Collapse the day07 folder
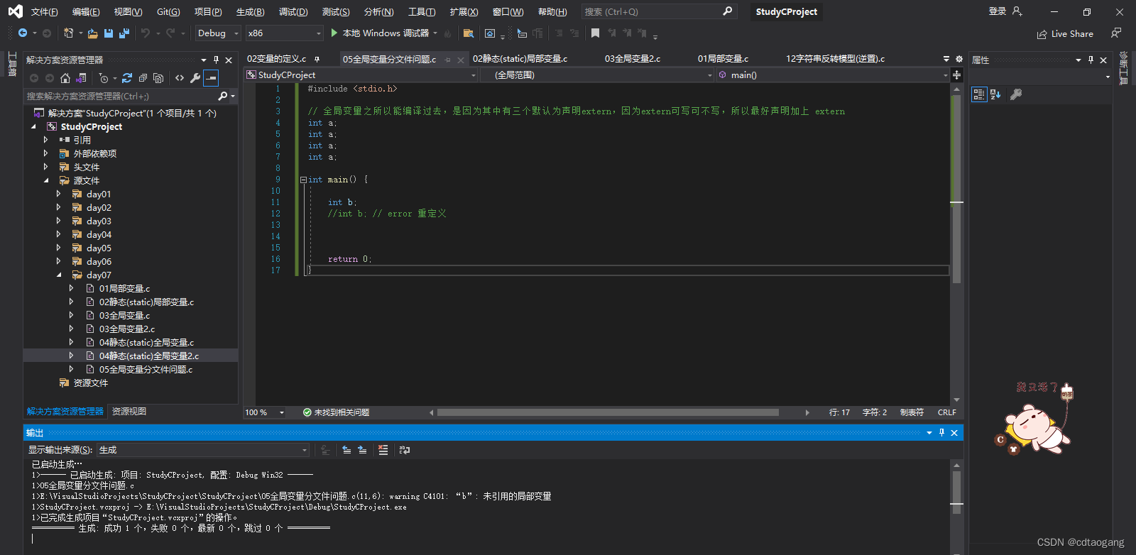 pyautogui.click(x=59, y=275)
